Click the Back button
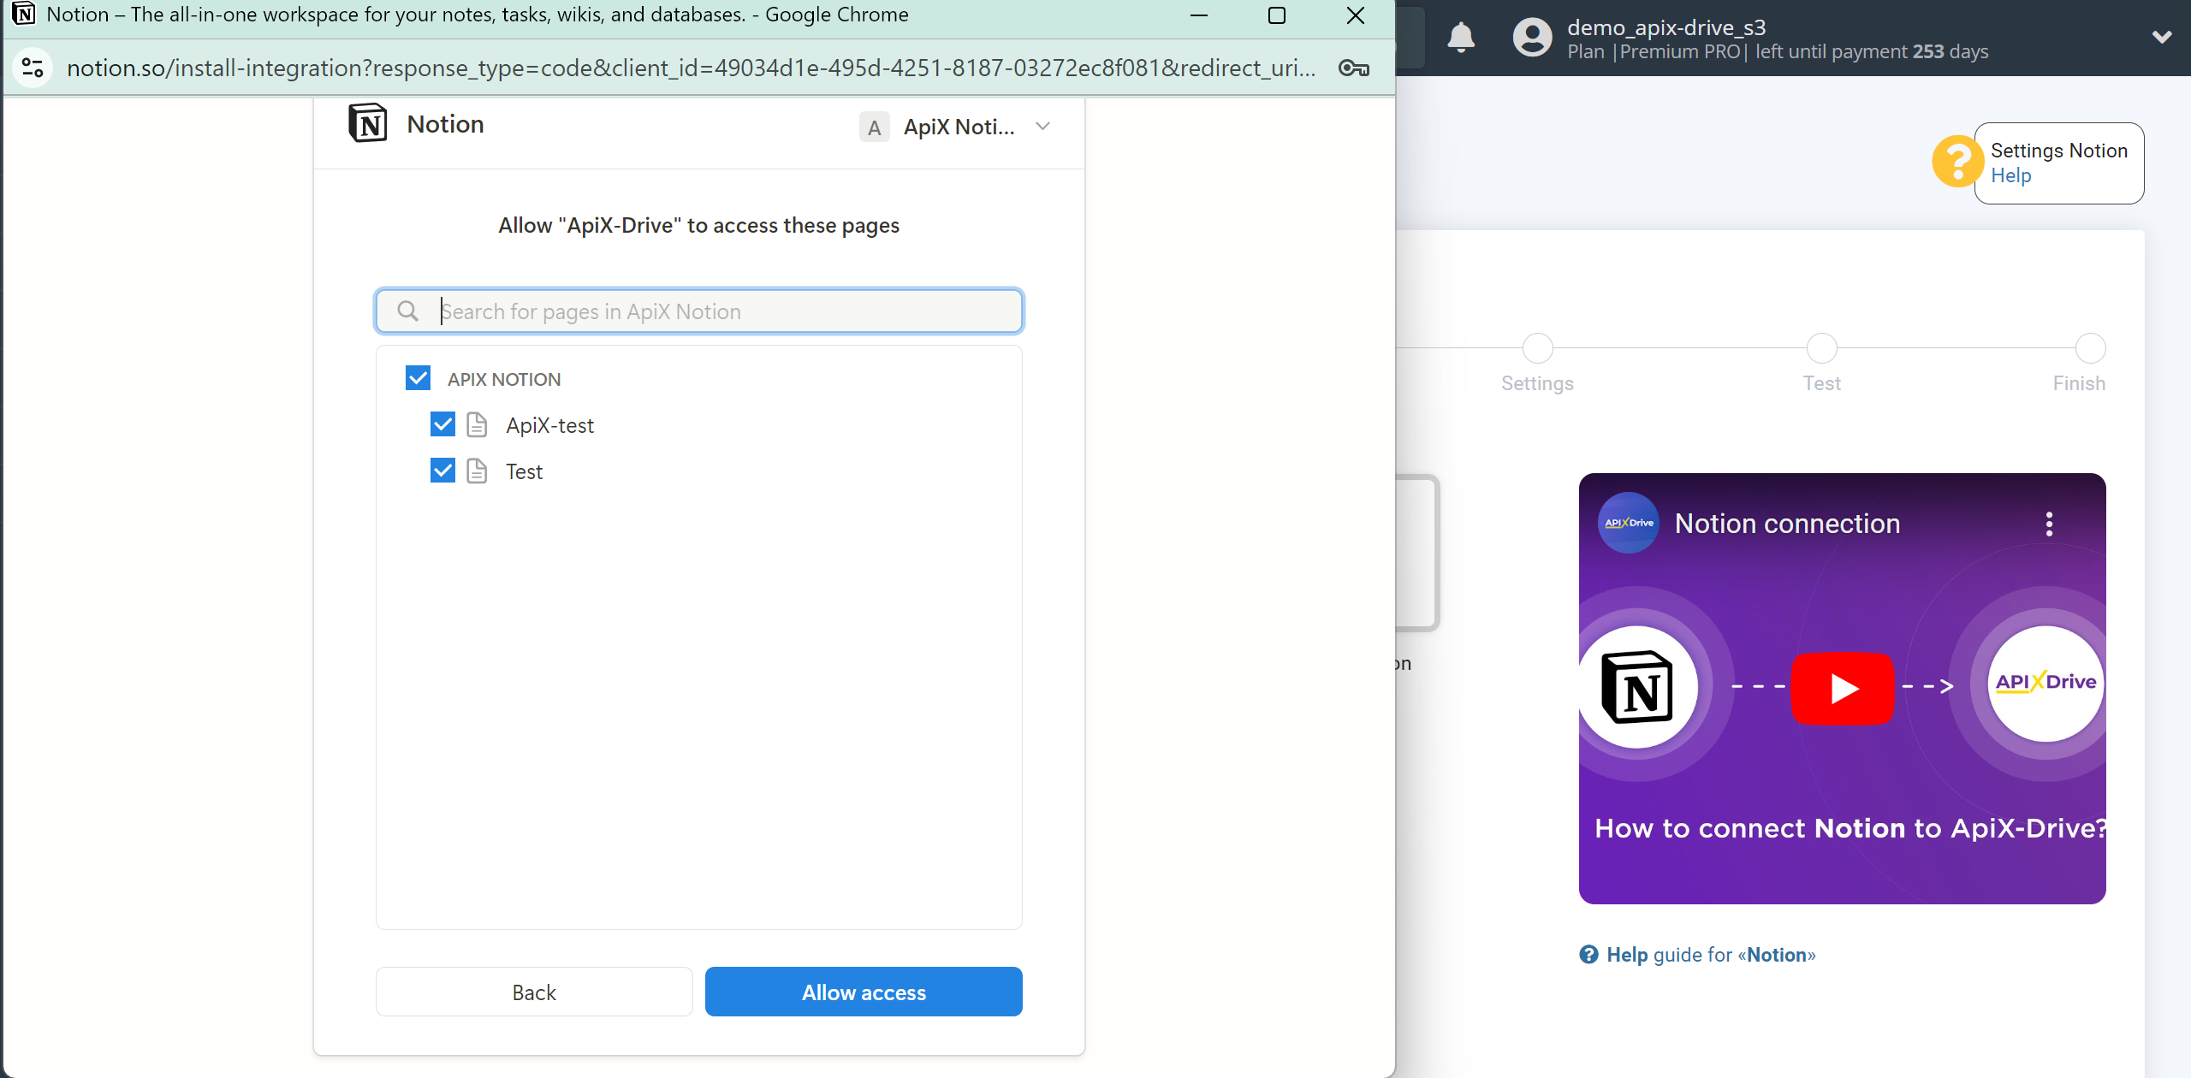Image resolution: width=2191 pixels, height=1078 pixels. click(534, 992)
